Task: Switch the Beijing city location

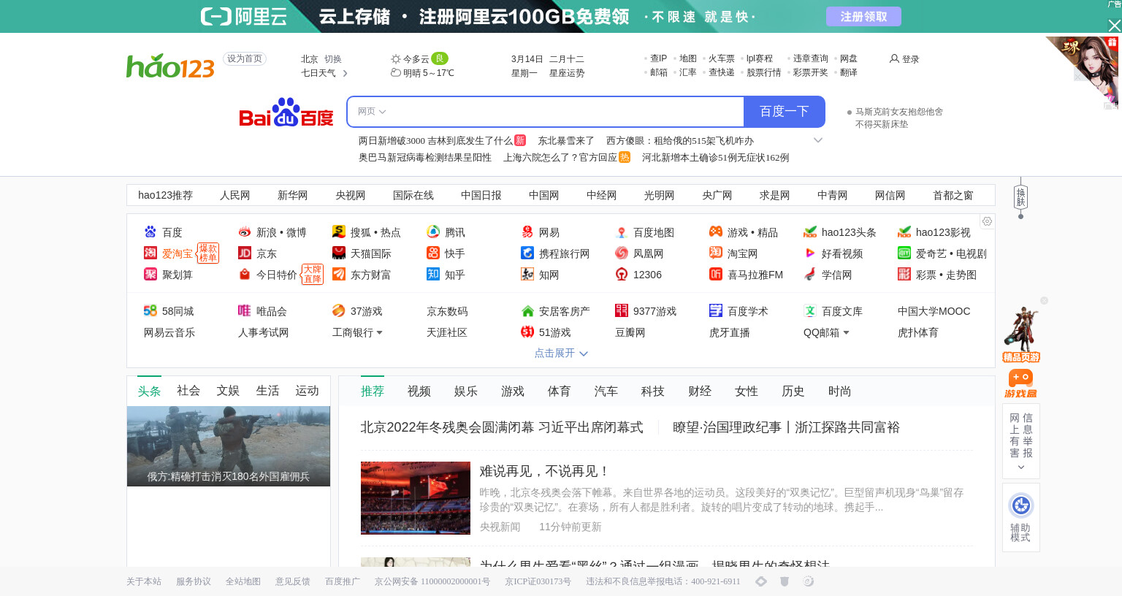Action: coord(333,59)
